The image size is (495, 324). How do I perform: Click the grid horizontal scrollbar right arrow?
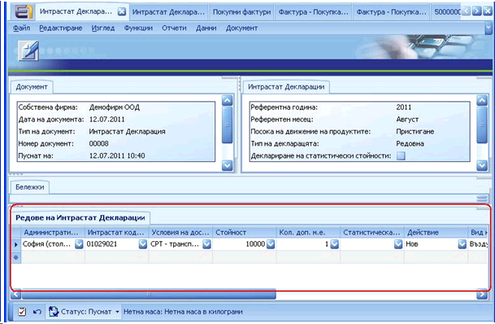coord(482,295)
